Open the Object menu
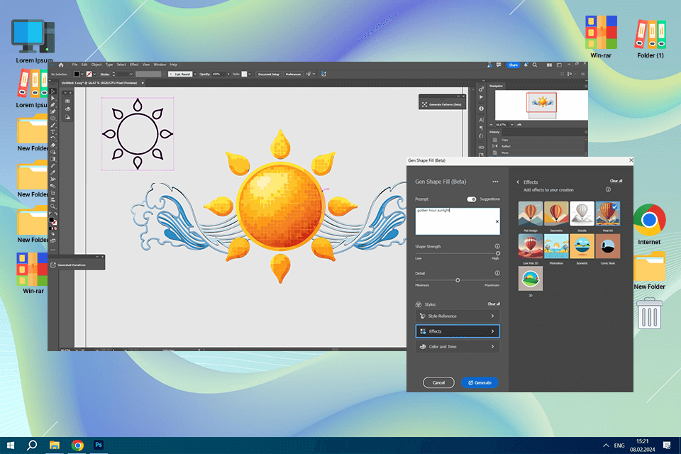 [x=96, y=65]
